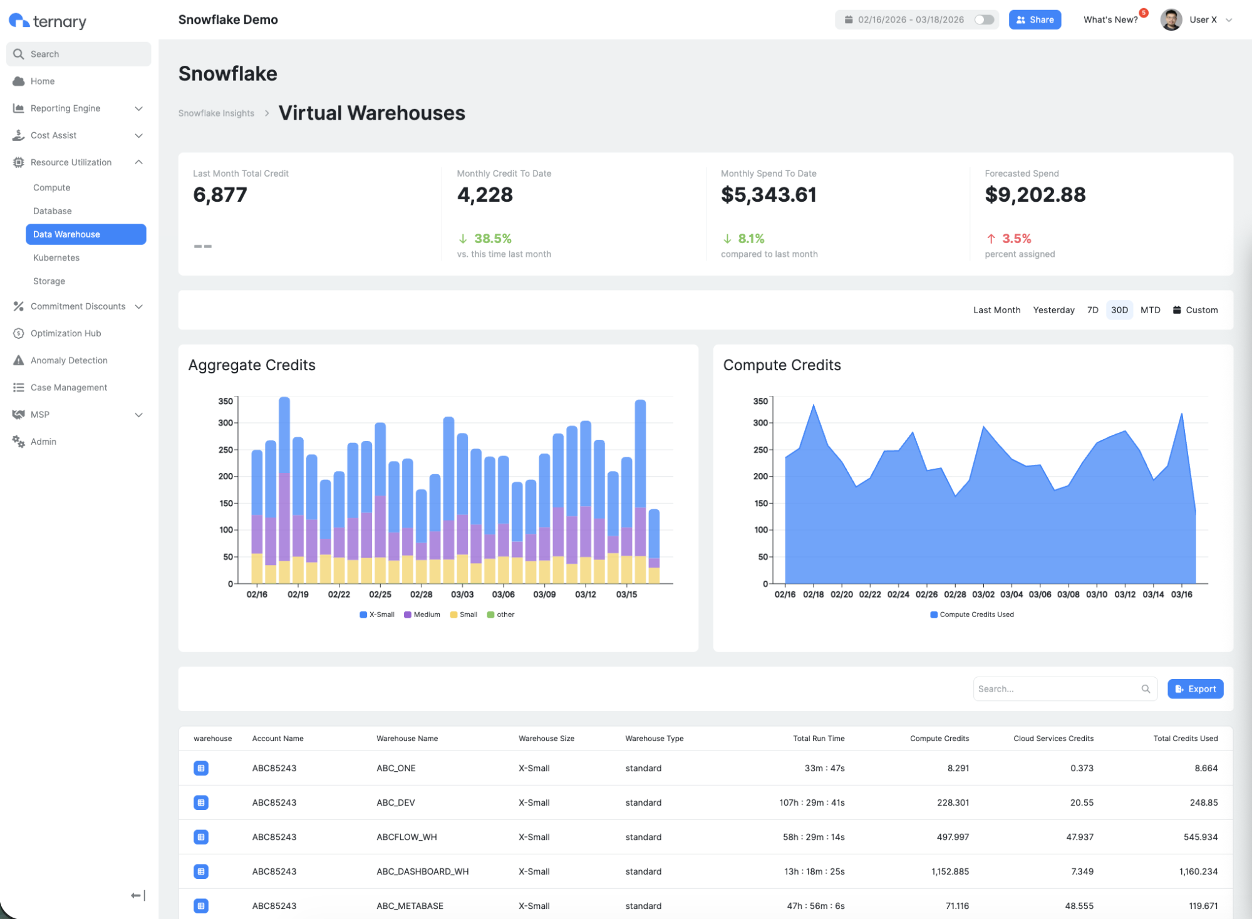The height and width of the screenshot is (919, 1252).
Task: Click Compute Credits Used legend swatch
Action: [934, 615]
